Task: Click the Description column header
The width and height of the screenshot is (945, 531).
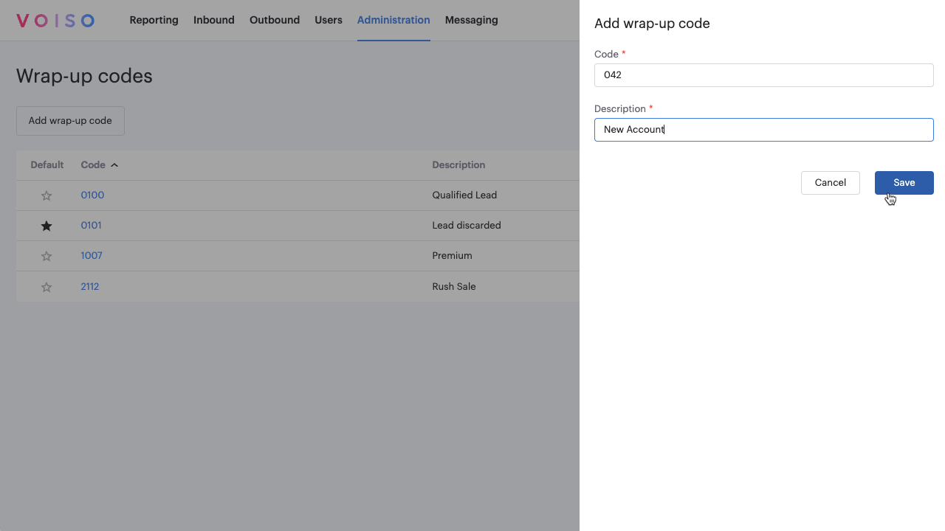Action: 458,165
